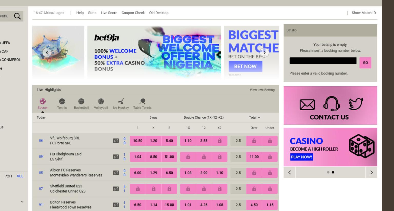
Task: Click Show Match ID link
Action: tap(364, 13)
